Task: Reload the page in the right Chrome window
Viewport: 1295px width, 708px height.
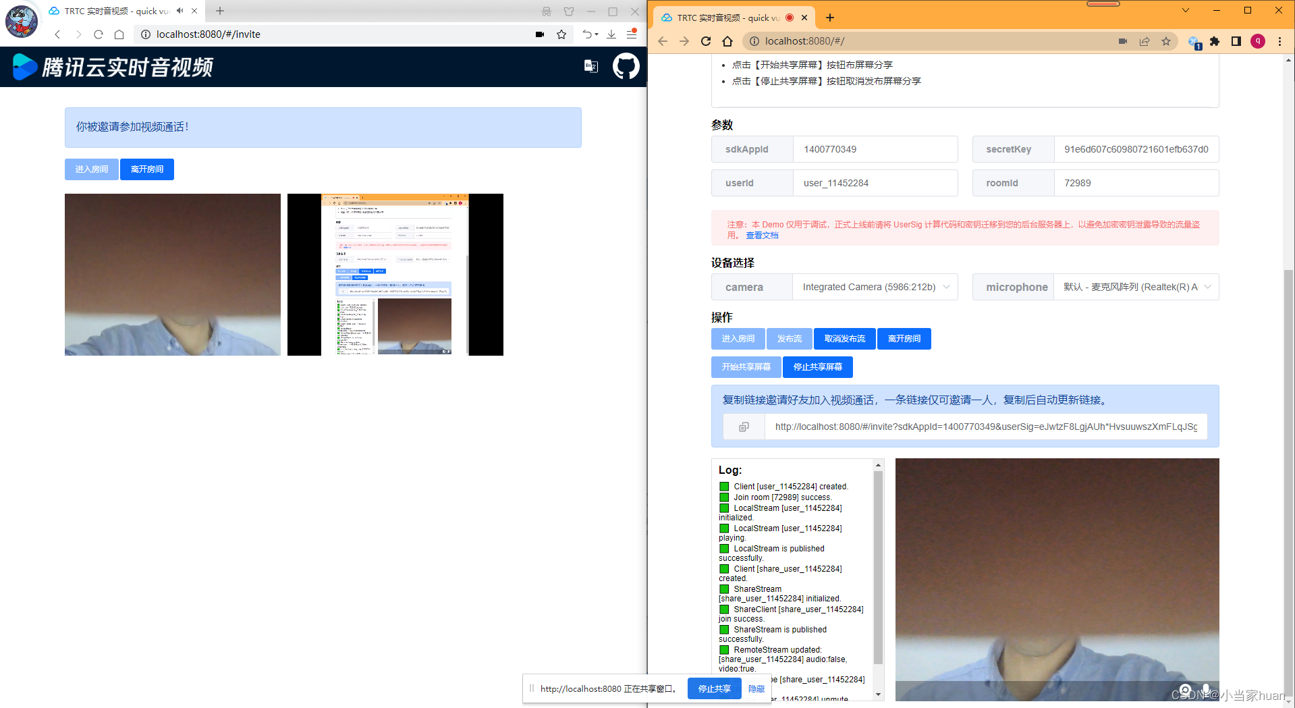Action: (x=706, y=41)
